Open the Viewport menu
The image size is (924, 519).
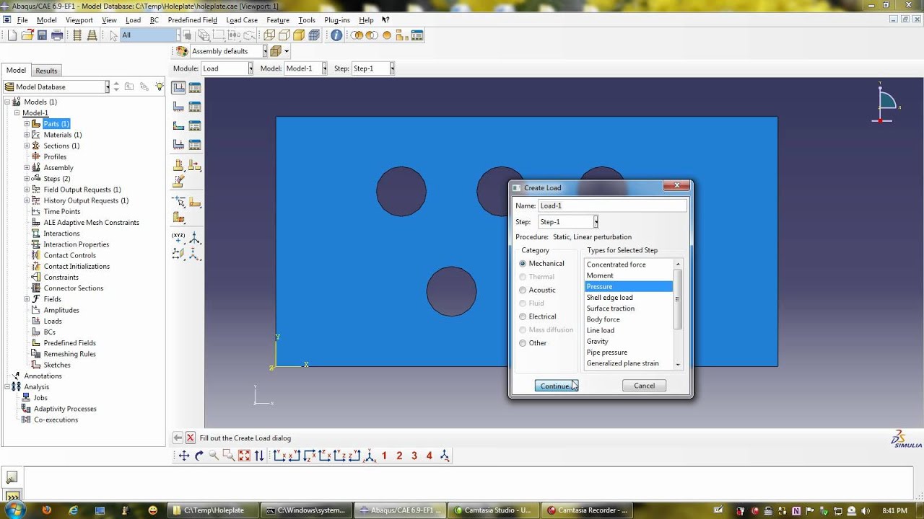(79, 20)
